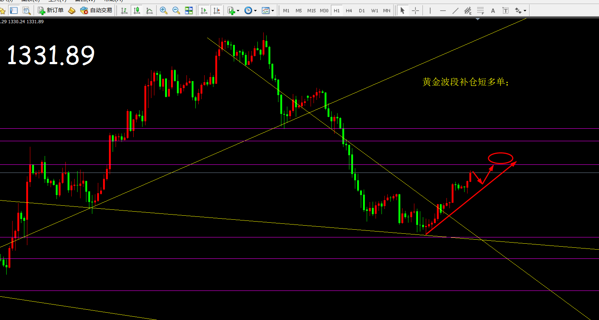Select the MN monthly timeframe

(x=387, y=11)
